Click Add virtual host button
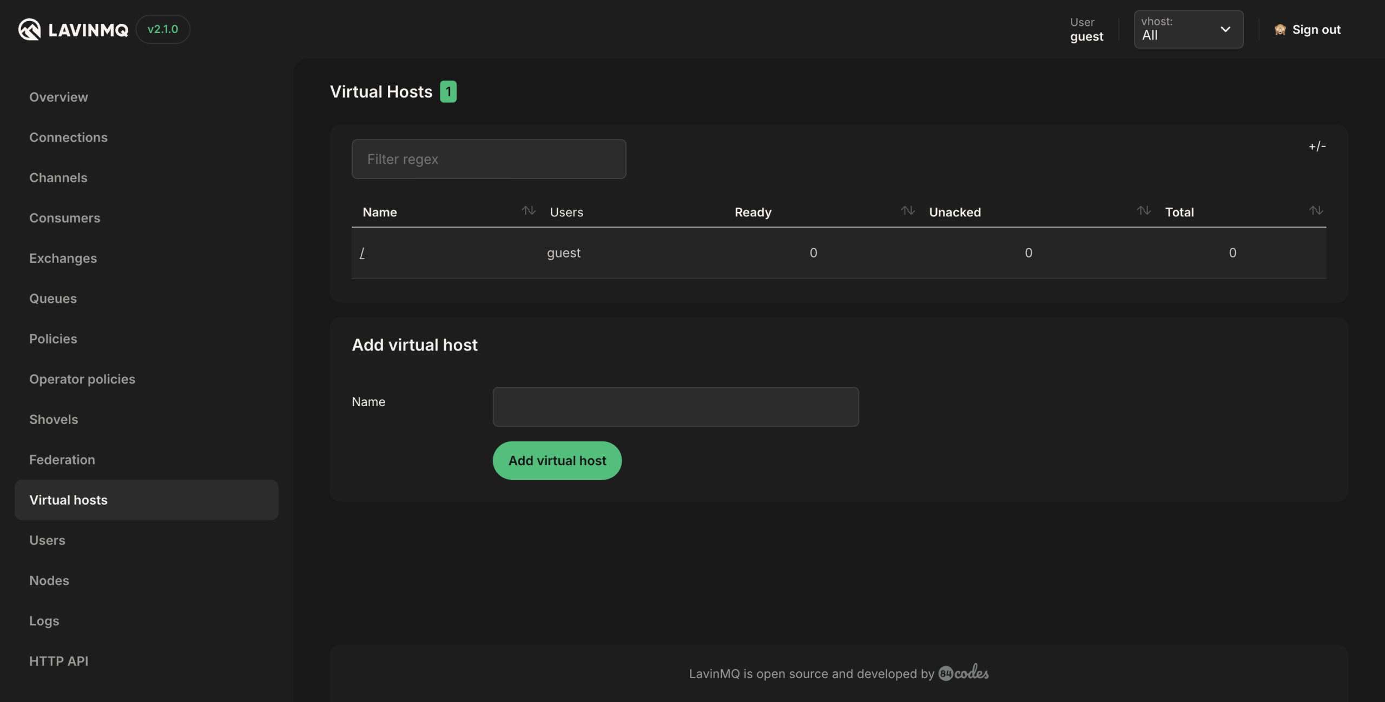This screenshot has width=1385, height=702. [x=557, y=460]
